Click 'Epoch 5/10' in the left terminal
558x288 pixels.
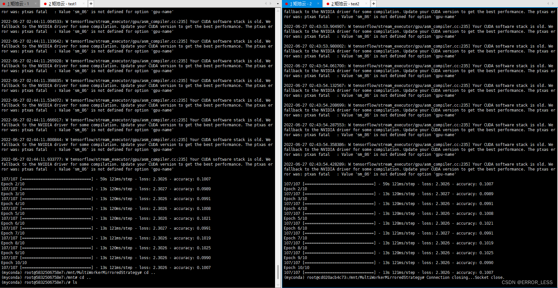point(13,214)
